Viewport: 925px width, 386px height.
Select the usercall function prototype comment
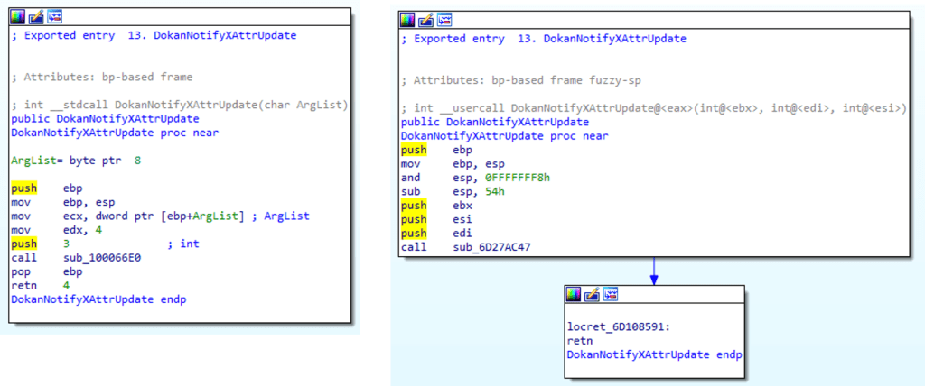point(653,108)
